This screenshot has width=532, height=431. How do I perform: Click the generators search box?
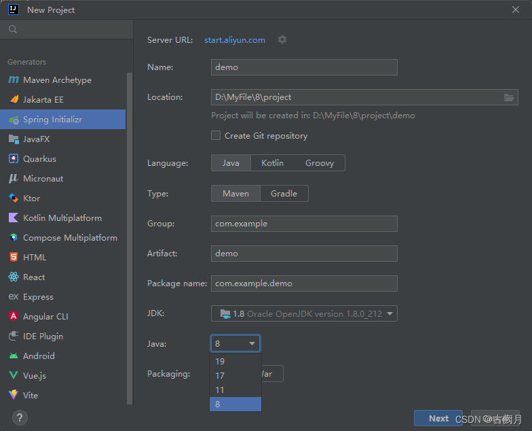point(66,29)
